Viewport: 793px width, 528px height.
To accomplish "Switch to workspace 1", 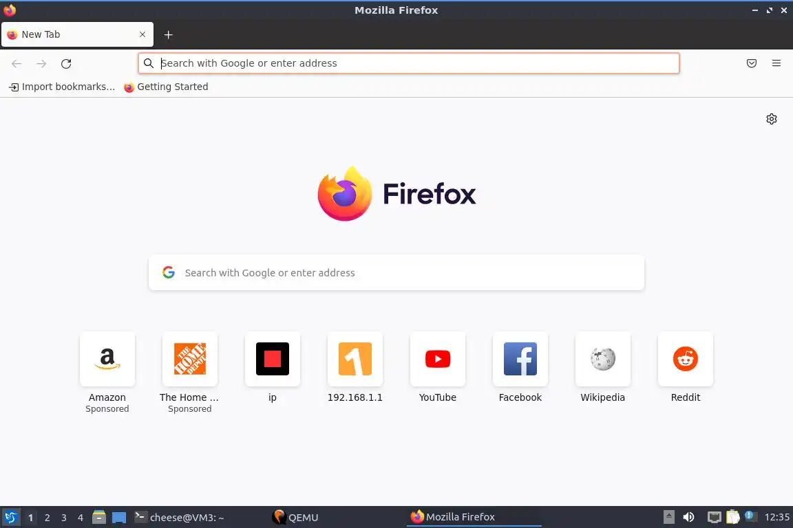I will [x=31, y=518].
